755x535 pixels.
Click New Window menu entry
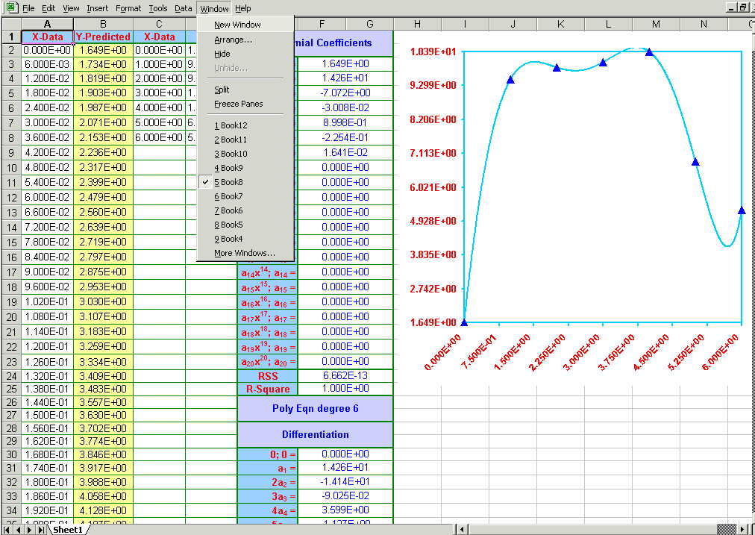click(x=237, y=25)
